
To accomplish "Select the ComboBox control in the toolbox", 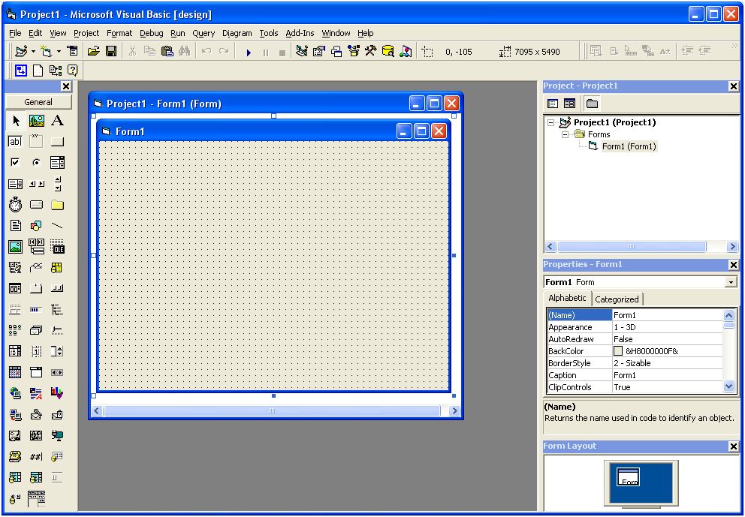I will [x=58, y=162].
